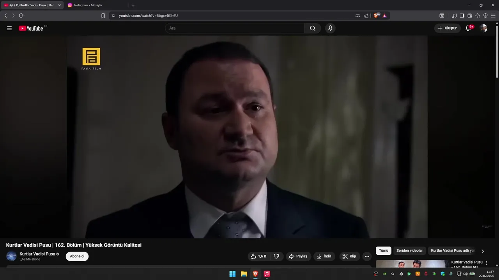Select Seriden videolar filter chip
The height and width of the screenshot is (280, 499).
click(x=409, y=251)
